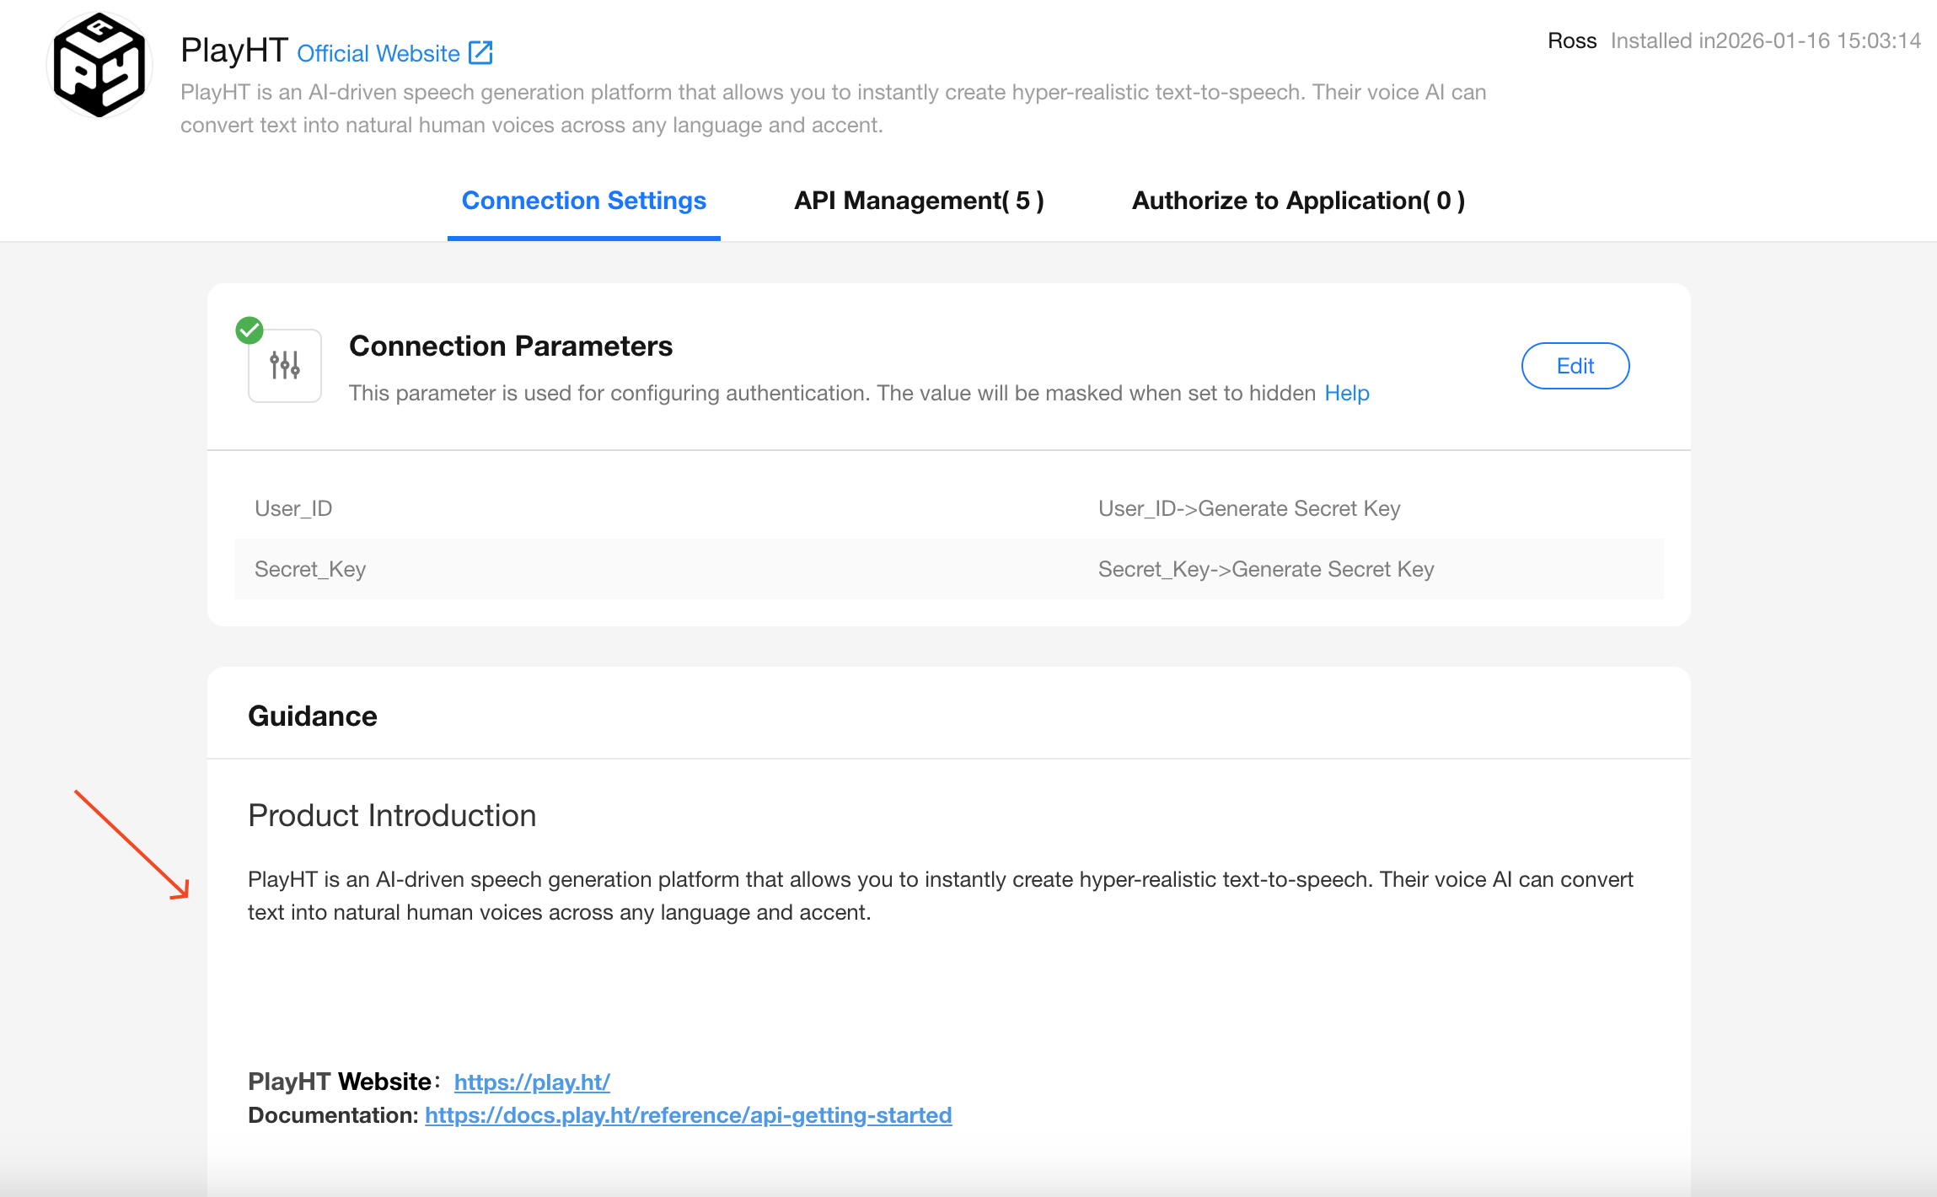Click the green checkmark status badge
This screenshot has width=1937, height=1197.
click(250, 330)
